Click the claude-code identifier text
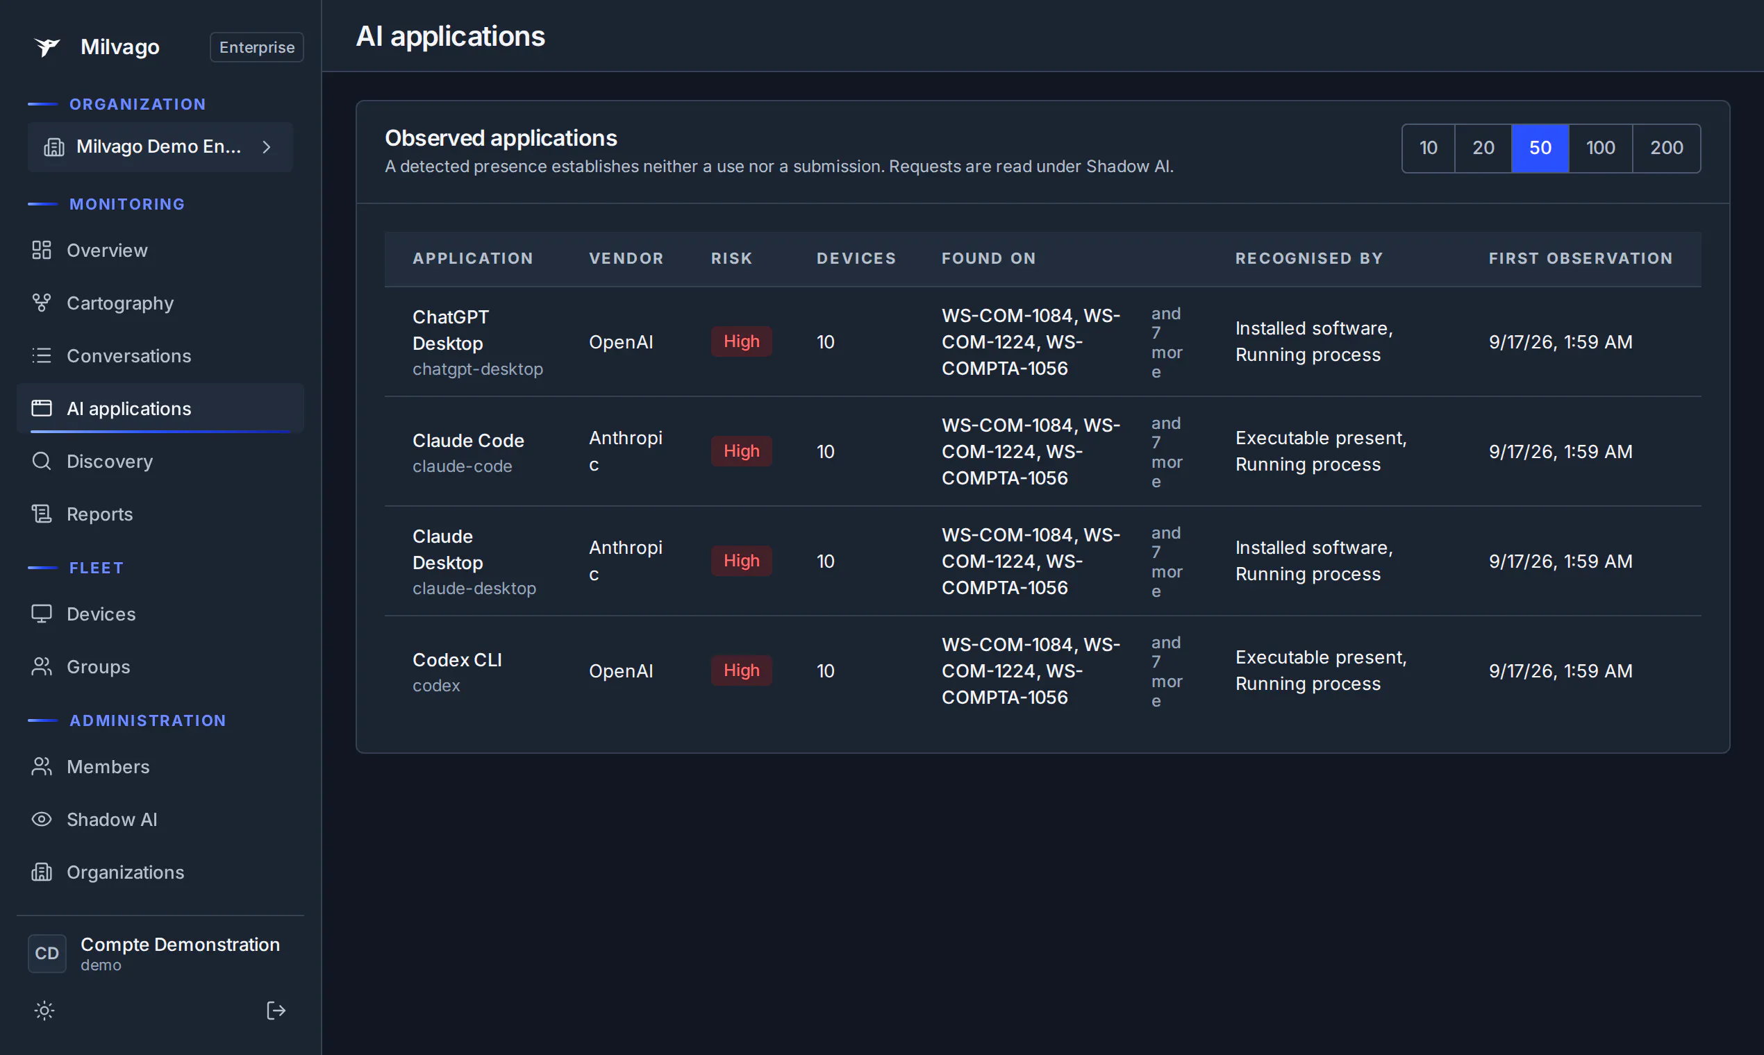 pos(463,466)
